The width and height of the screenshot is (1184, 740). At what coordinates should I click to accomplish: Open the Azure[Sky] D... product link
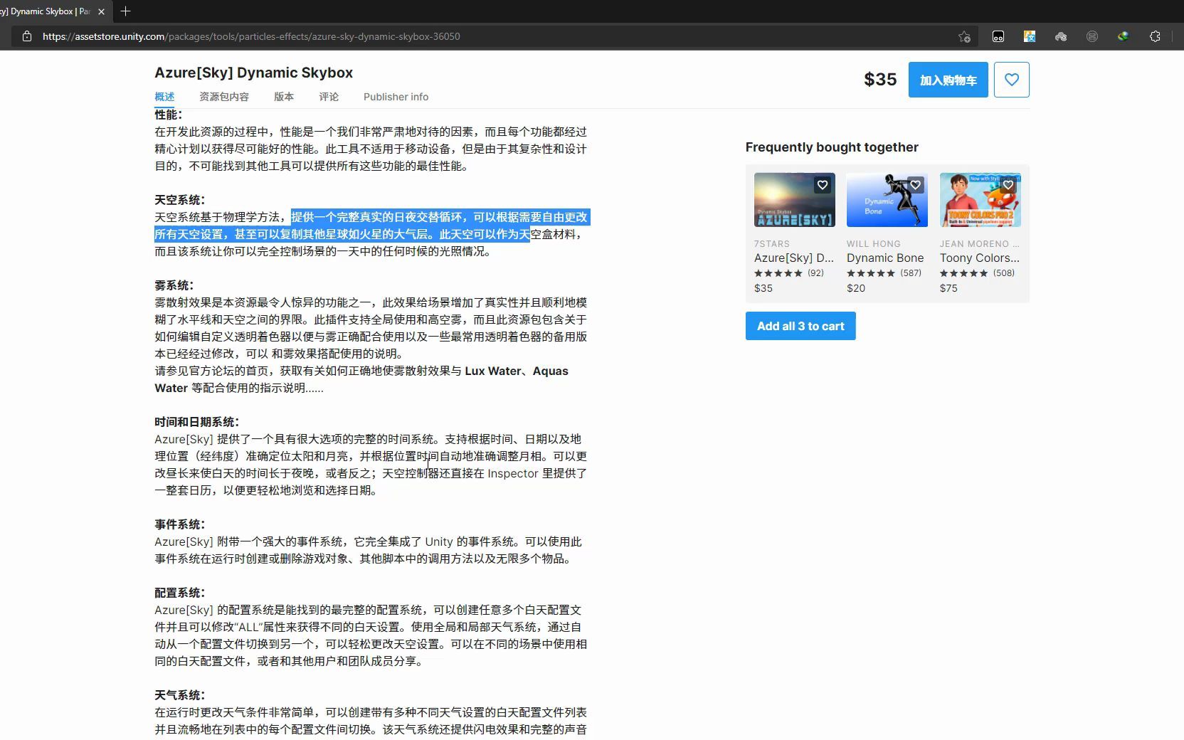coord(794,258)
